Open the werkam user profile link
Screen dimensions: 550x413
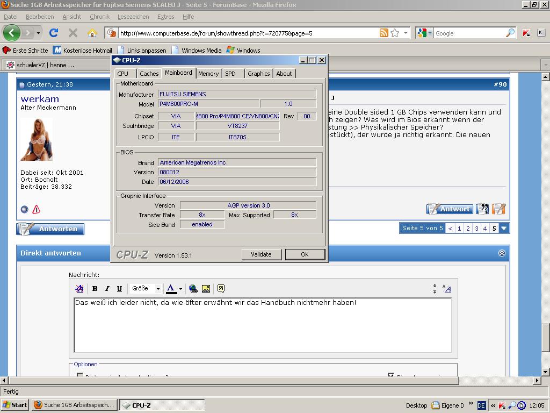click(x=40, y=99)
